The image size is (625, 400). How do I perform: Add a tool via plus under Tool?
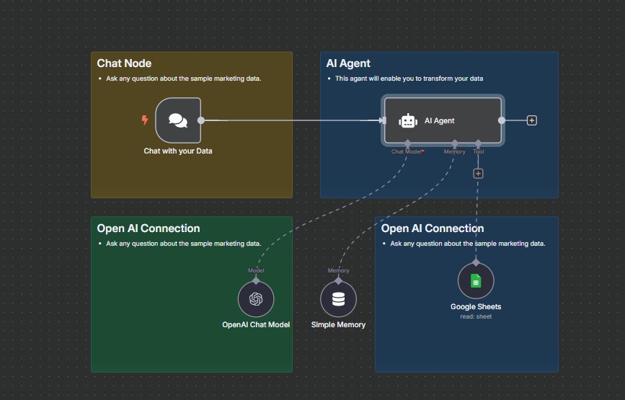479,174
